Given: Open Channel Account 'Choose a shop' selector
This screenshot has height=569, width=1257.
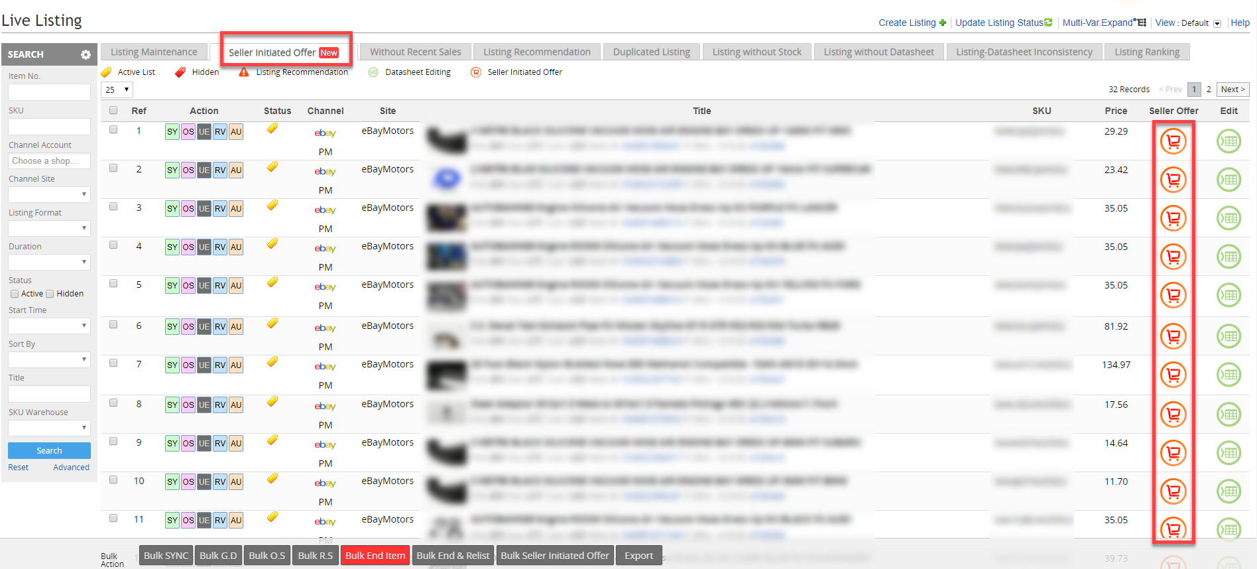Looking at the screenshot, I should click(49, 160).
